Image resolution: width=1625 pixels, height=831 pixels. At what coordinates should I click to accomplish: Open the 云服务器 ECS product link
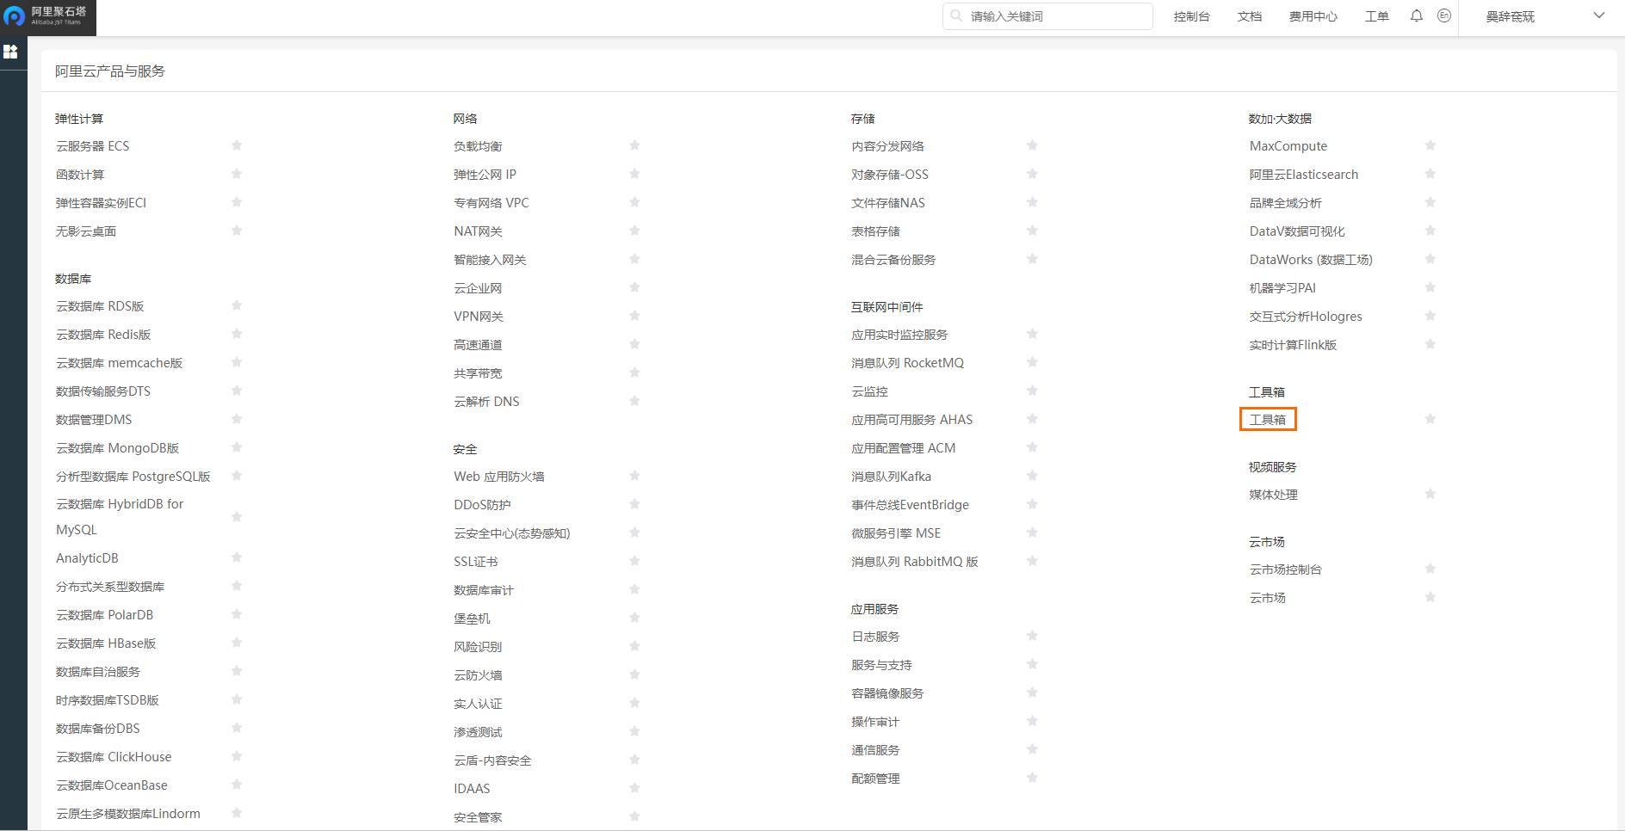tap(93, 146)
